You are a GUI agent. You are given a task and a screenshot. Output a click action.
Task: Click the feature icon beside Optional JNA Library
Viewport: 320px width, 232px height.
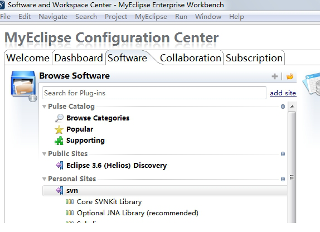click(70, 213)
